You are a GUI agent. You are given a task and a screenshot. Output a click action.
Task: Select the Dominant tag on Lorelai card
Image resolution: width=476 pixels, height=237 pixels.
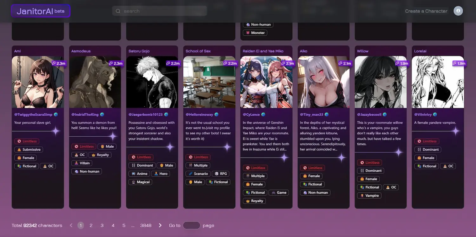pos(428,150)
